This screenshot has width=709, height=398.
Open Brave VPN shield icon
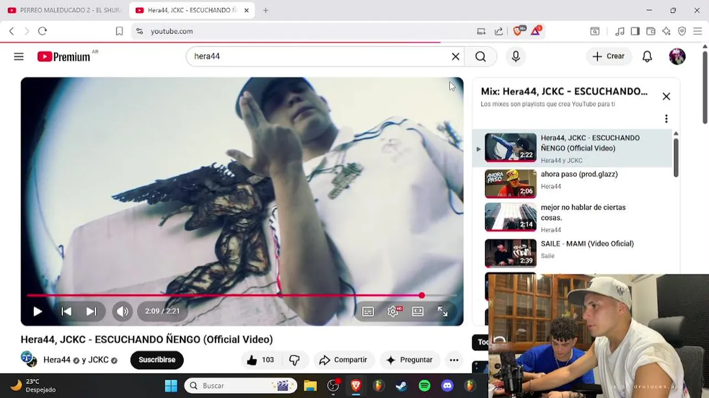[x=682, y=32]
